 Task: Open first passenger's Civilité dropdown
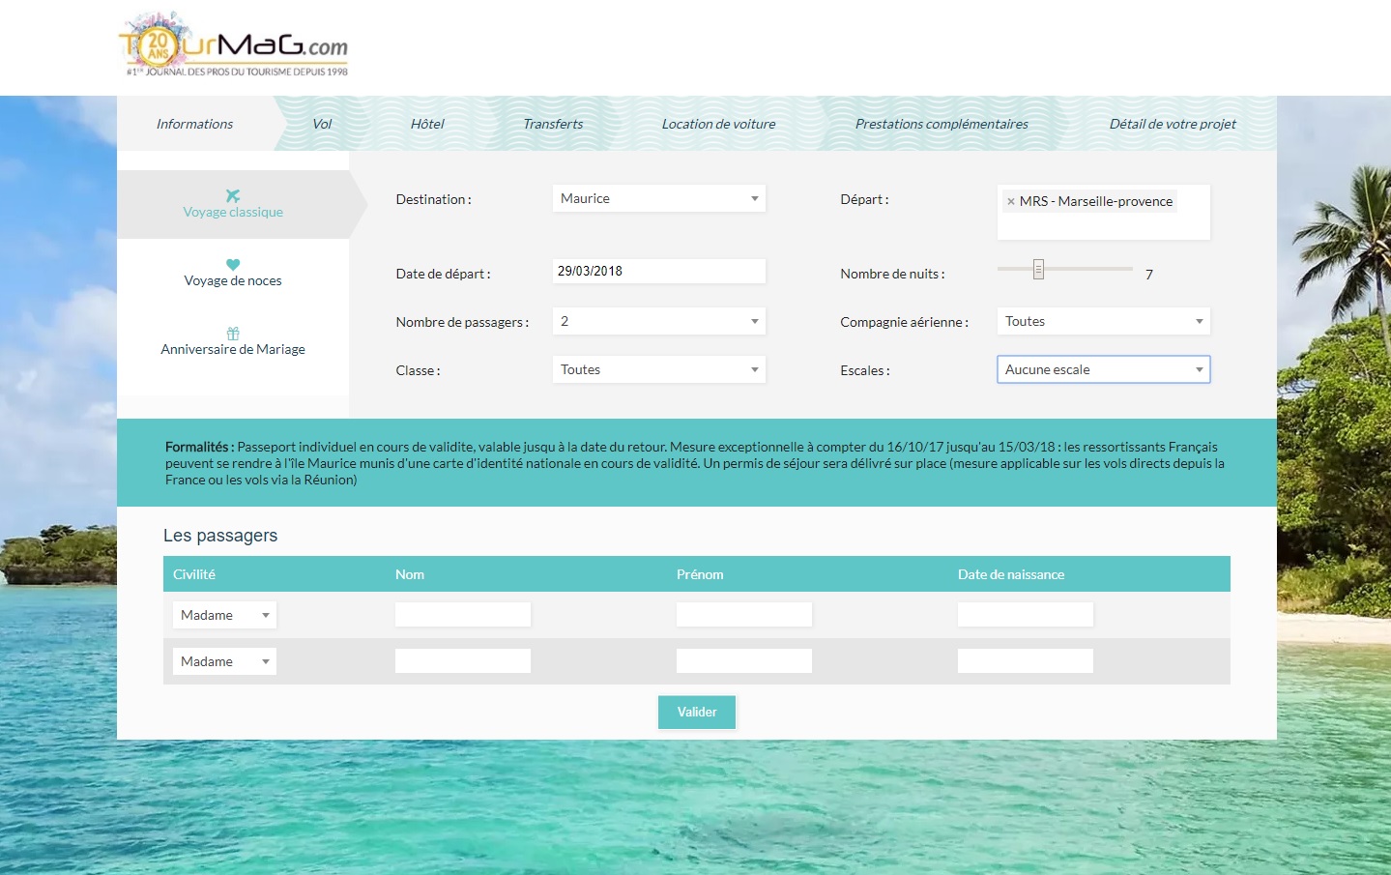pos(224,616)
